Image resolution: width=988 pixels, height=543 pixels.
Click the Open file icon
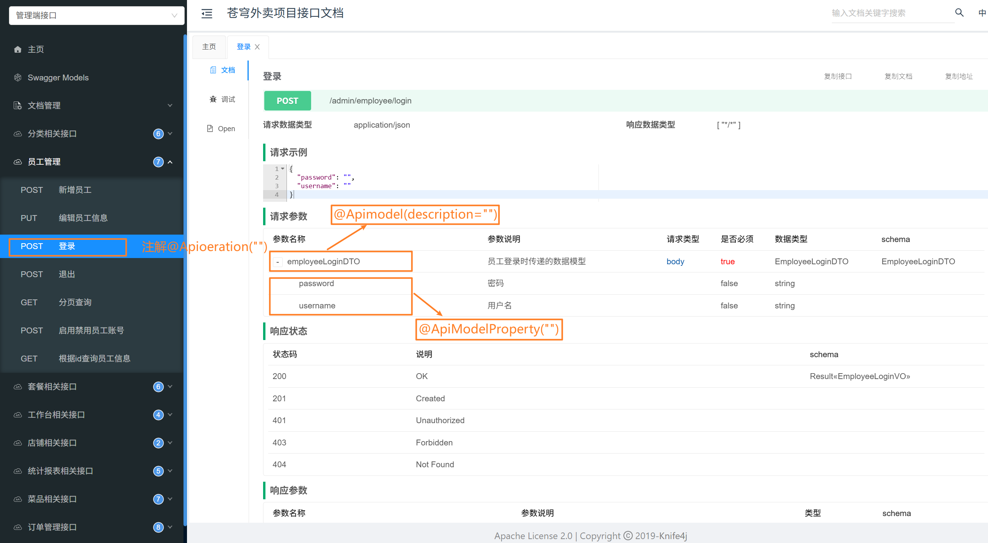click(x=210, y=128)
